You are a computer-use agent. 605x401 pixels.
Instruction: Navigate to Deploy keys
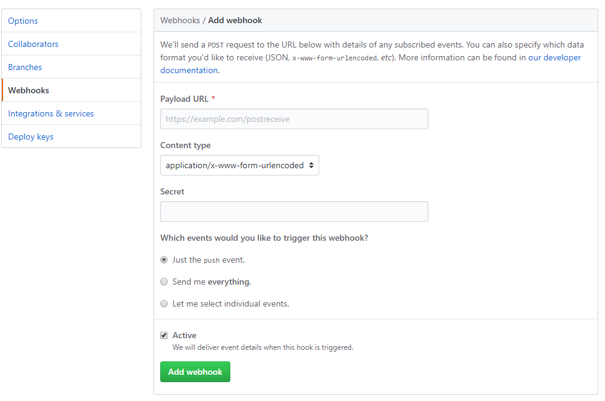(30, 137)
